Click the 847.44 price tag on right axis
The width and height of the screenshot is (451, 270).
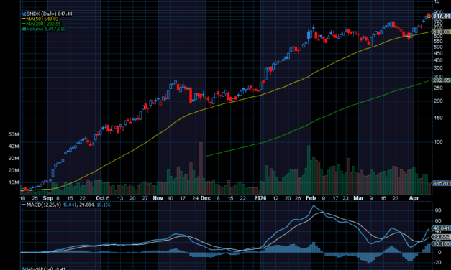(442, 16)
